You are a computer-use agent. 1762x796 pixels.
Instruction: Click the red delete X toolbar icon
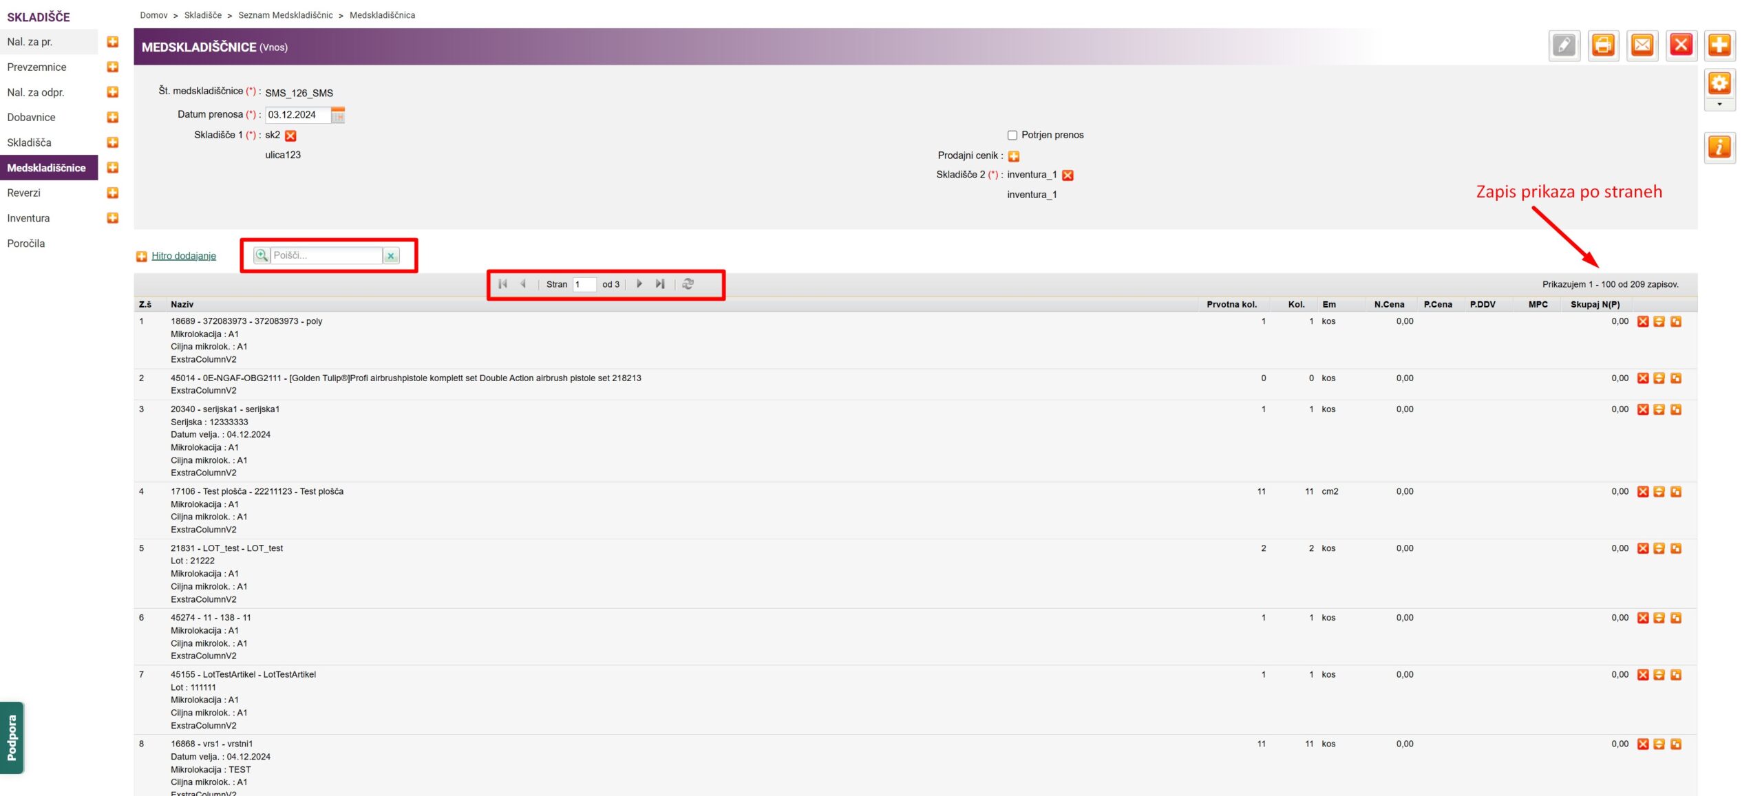[x=1681, y=45]
